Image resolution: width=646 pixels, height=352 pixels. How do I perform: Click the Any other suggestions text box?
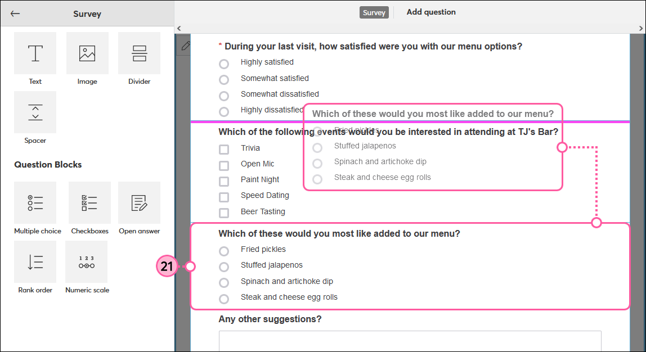pos(410,340)
